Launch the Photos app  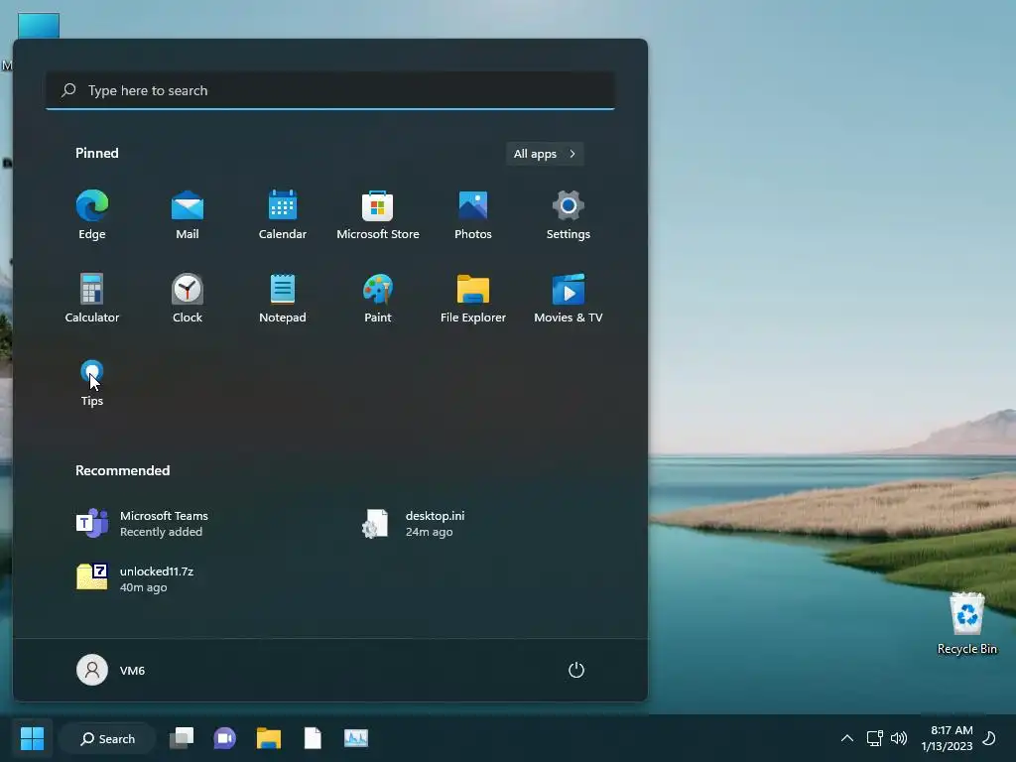pyautogui.click(x=473, y=215)
